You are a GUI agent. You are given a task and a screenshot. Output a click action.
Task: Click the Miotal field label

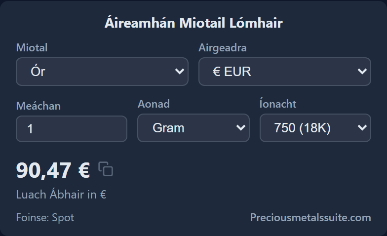tap(32, 47)
